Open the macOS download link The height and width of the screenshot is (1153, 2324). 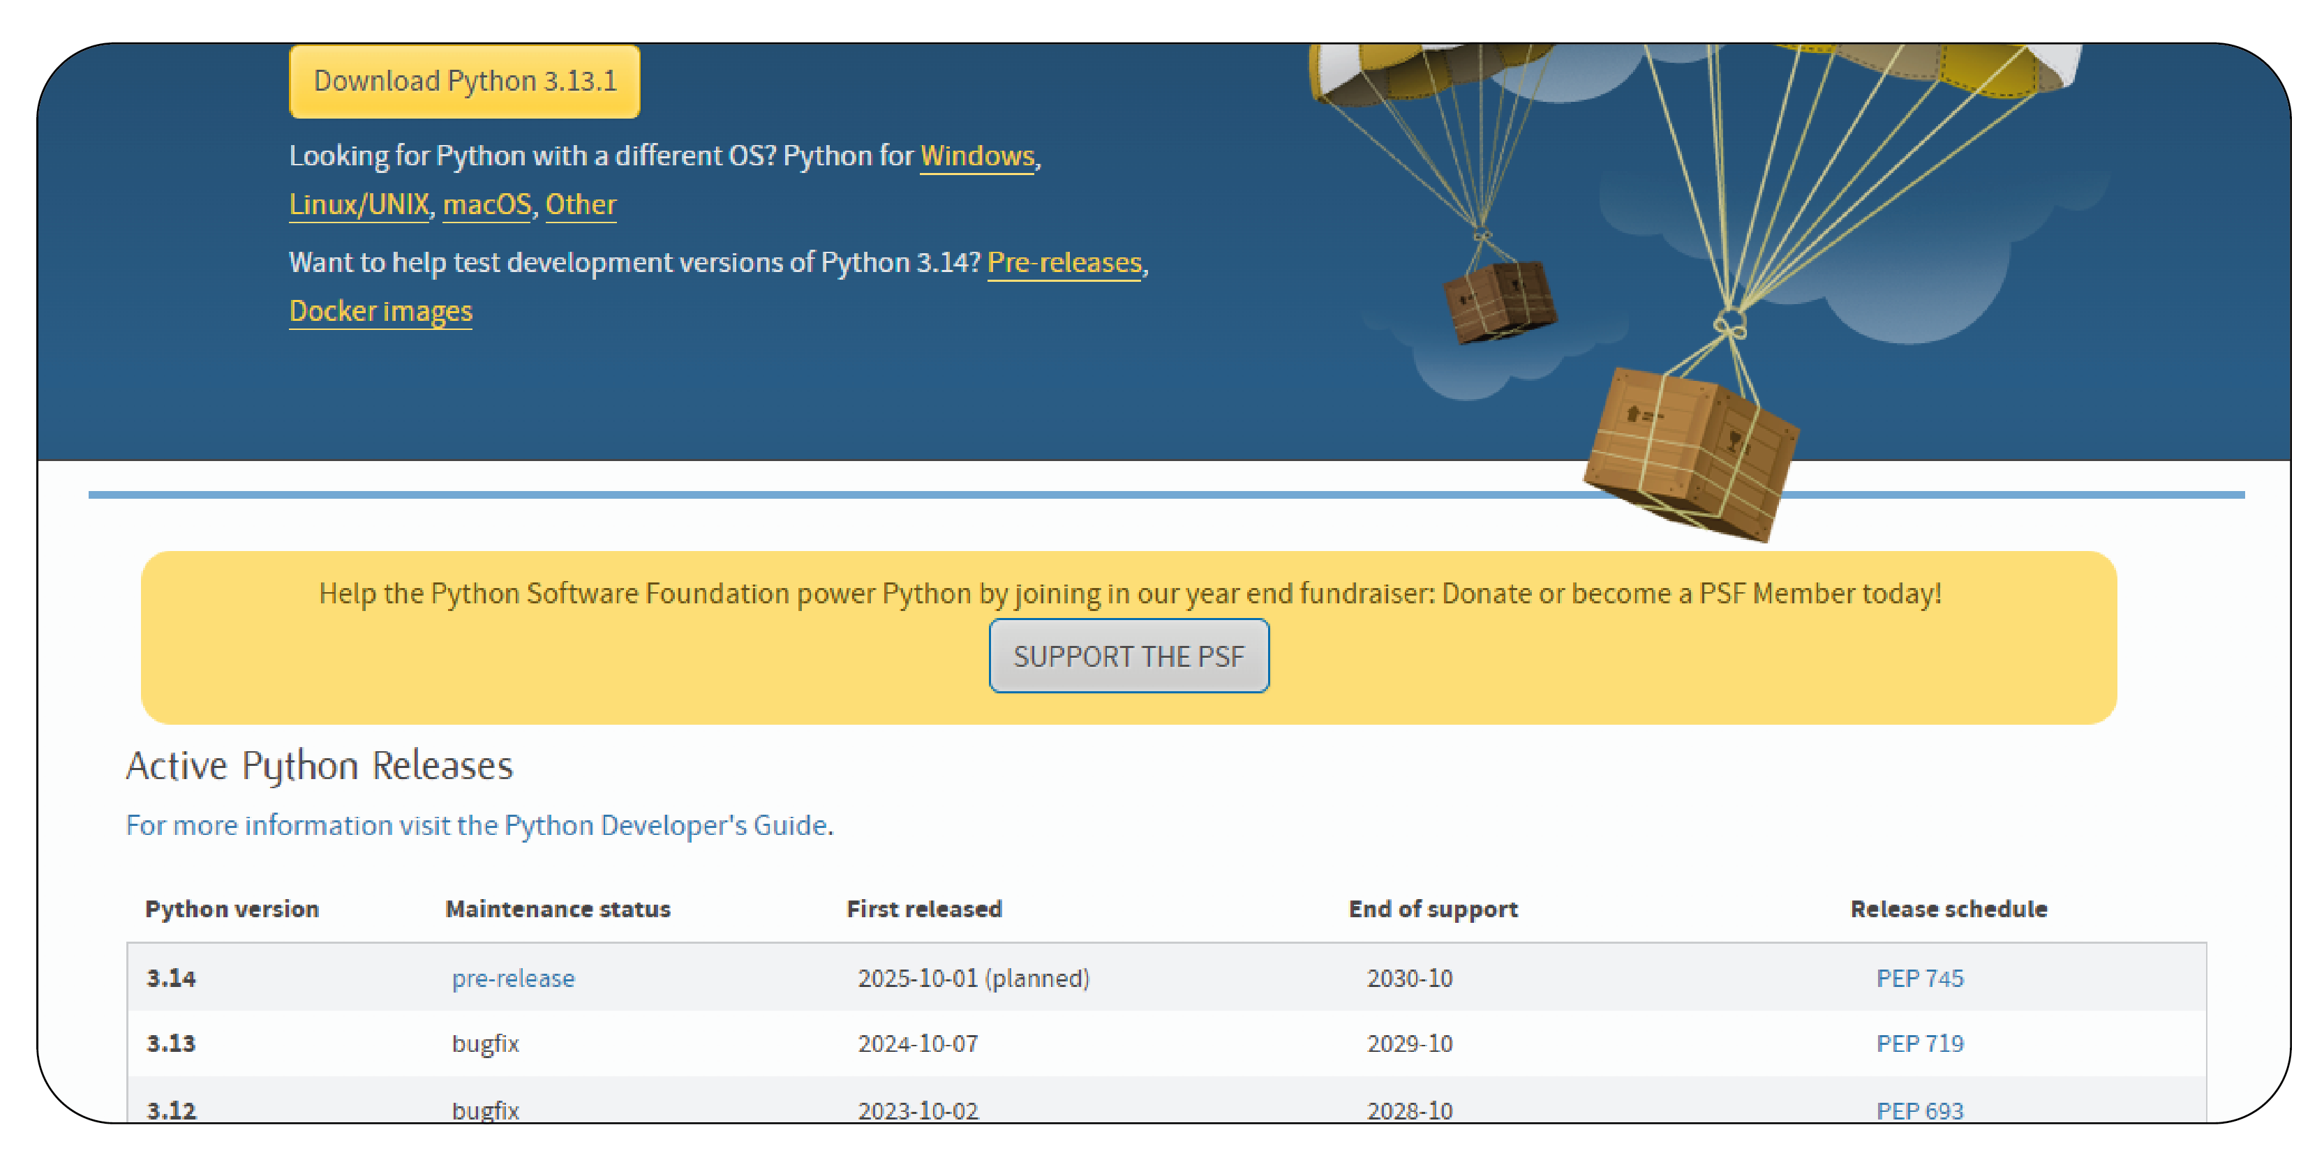[487, 204]
